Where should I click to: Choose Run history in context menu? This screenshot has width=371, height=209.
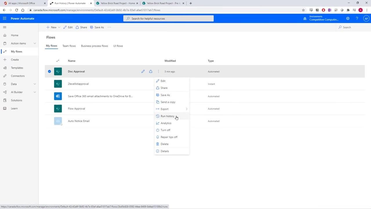point(172,116)
